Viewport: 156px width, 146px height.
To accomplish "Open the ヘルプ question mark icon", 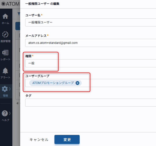I will pos(5,113).
